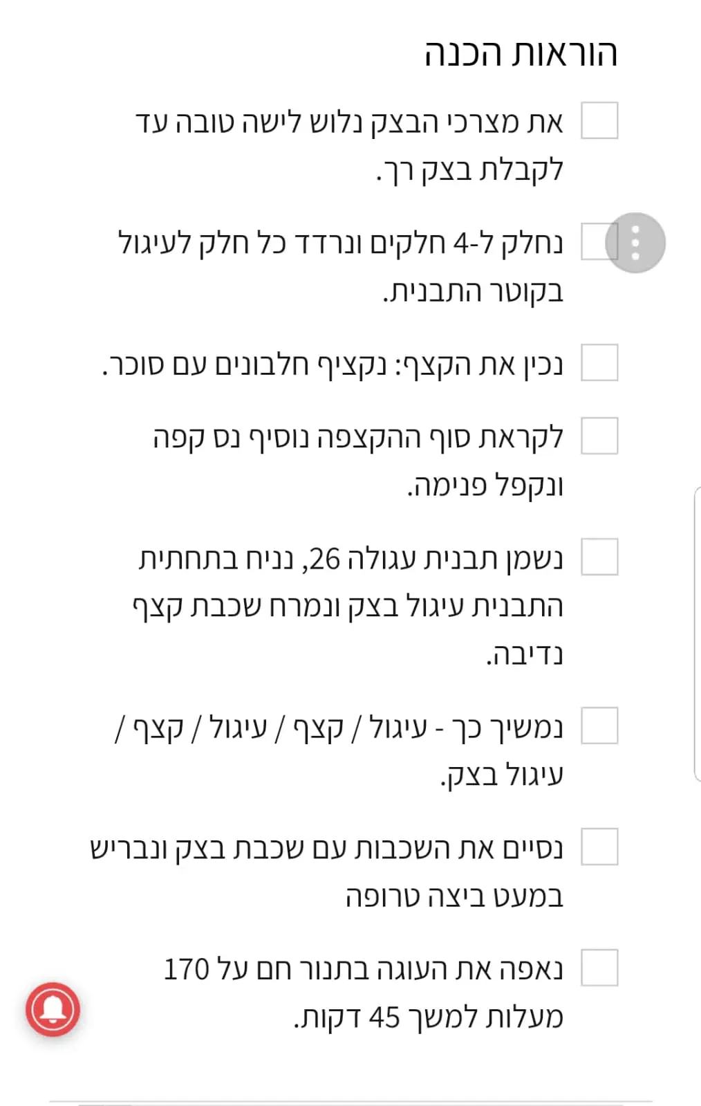Select the text 'נקציף חלבונים עם סוכר'
The height and width of the screenshot is (1106, 701).
[x=245, y=365]
